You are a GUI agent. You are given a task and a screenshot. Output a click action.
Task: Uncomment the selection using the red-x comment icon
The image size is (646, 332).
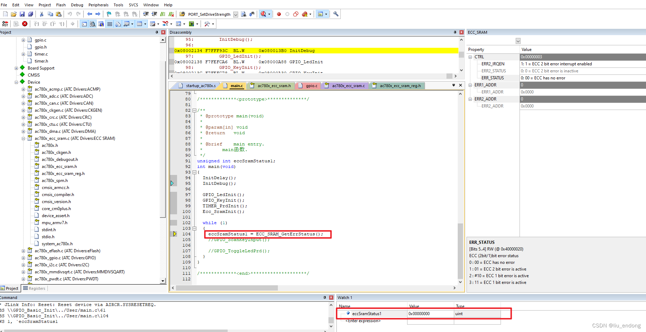point(171,14)
